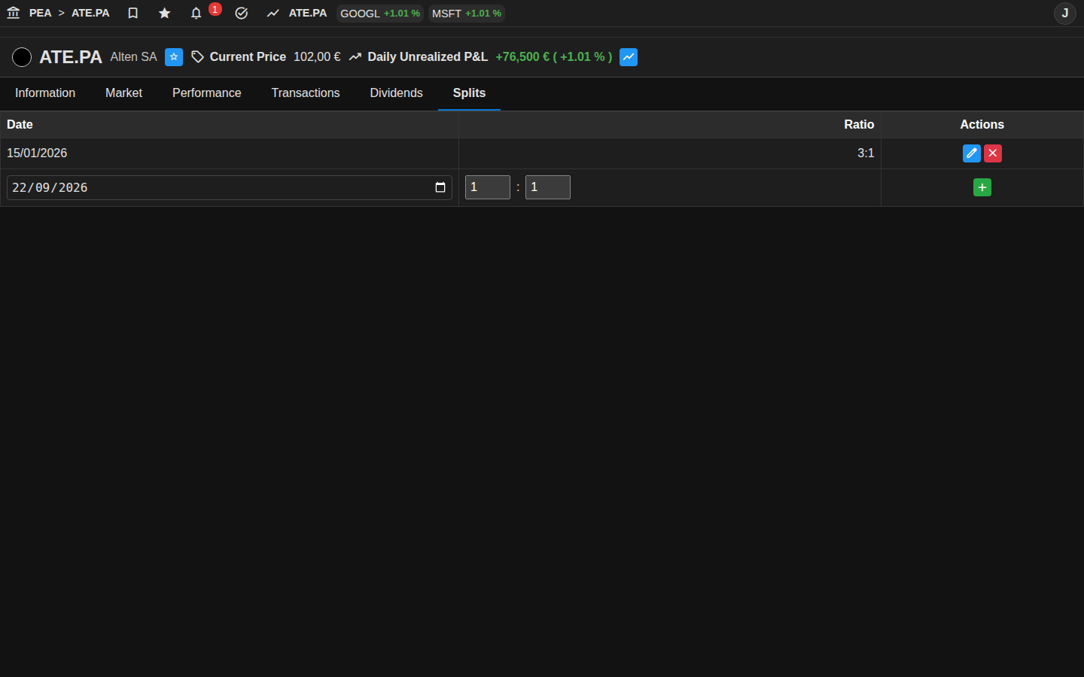Select the GOOGL +1.01 % ticker chip
1084x677 pixels.
[380, 14]
